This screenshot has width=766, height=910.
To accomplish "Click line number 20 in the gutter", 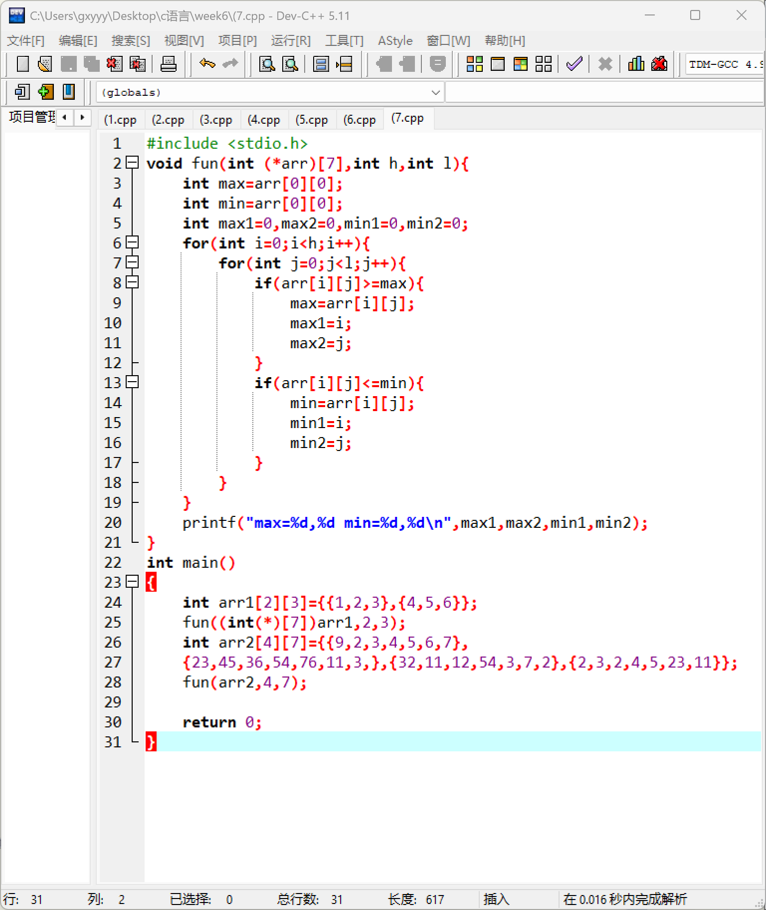I will [x=113, y=522].
